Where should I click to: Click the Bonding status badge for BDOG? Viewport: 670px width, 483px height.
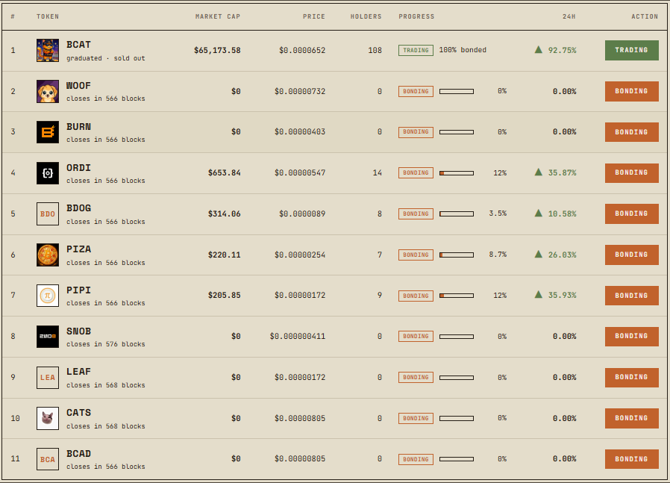(x=416, y=214)
